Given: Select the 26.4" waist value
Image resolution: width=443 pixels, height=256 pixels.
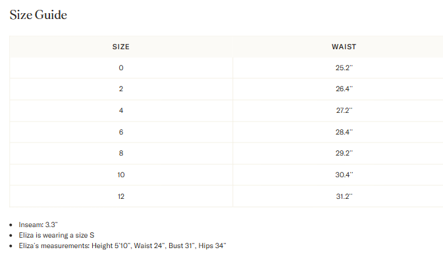Looking at the screenshot, I should (344, 89).
